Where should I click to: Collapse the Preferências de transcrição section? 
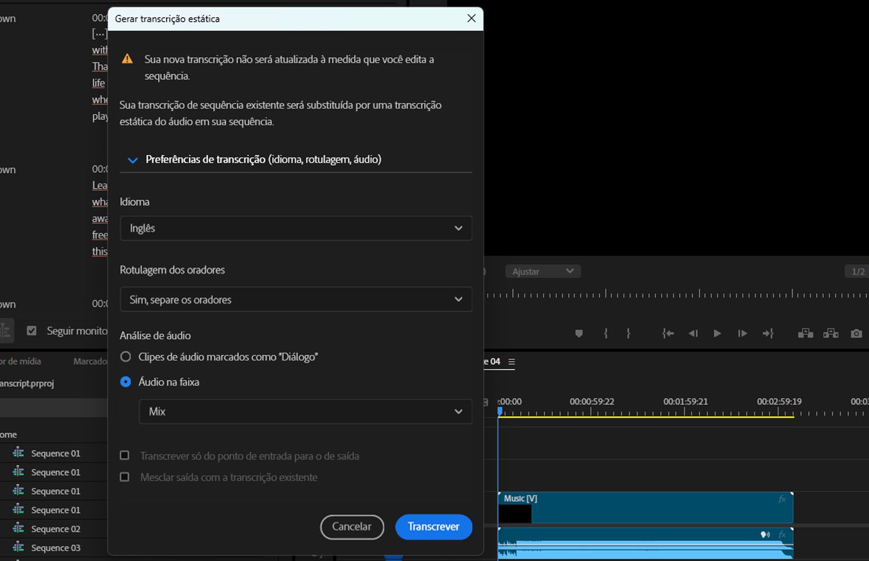click(132, 160)
